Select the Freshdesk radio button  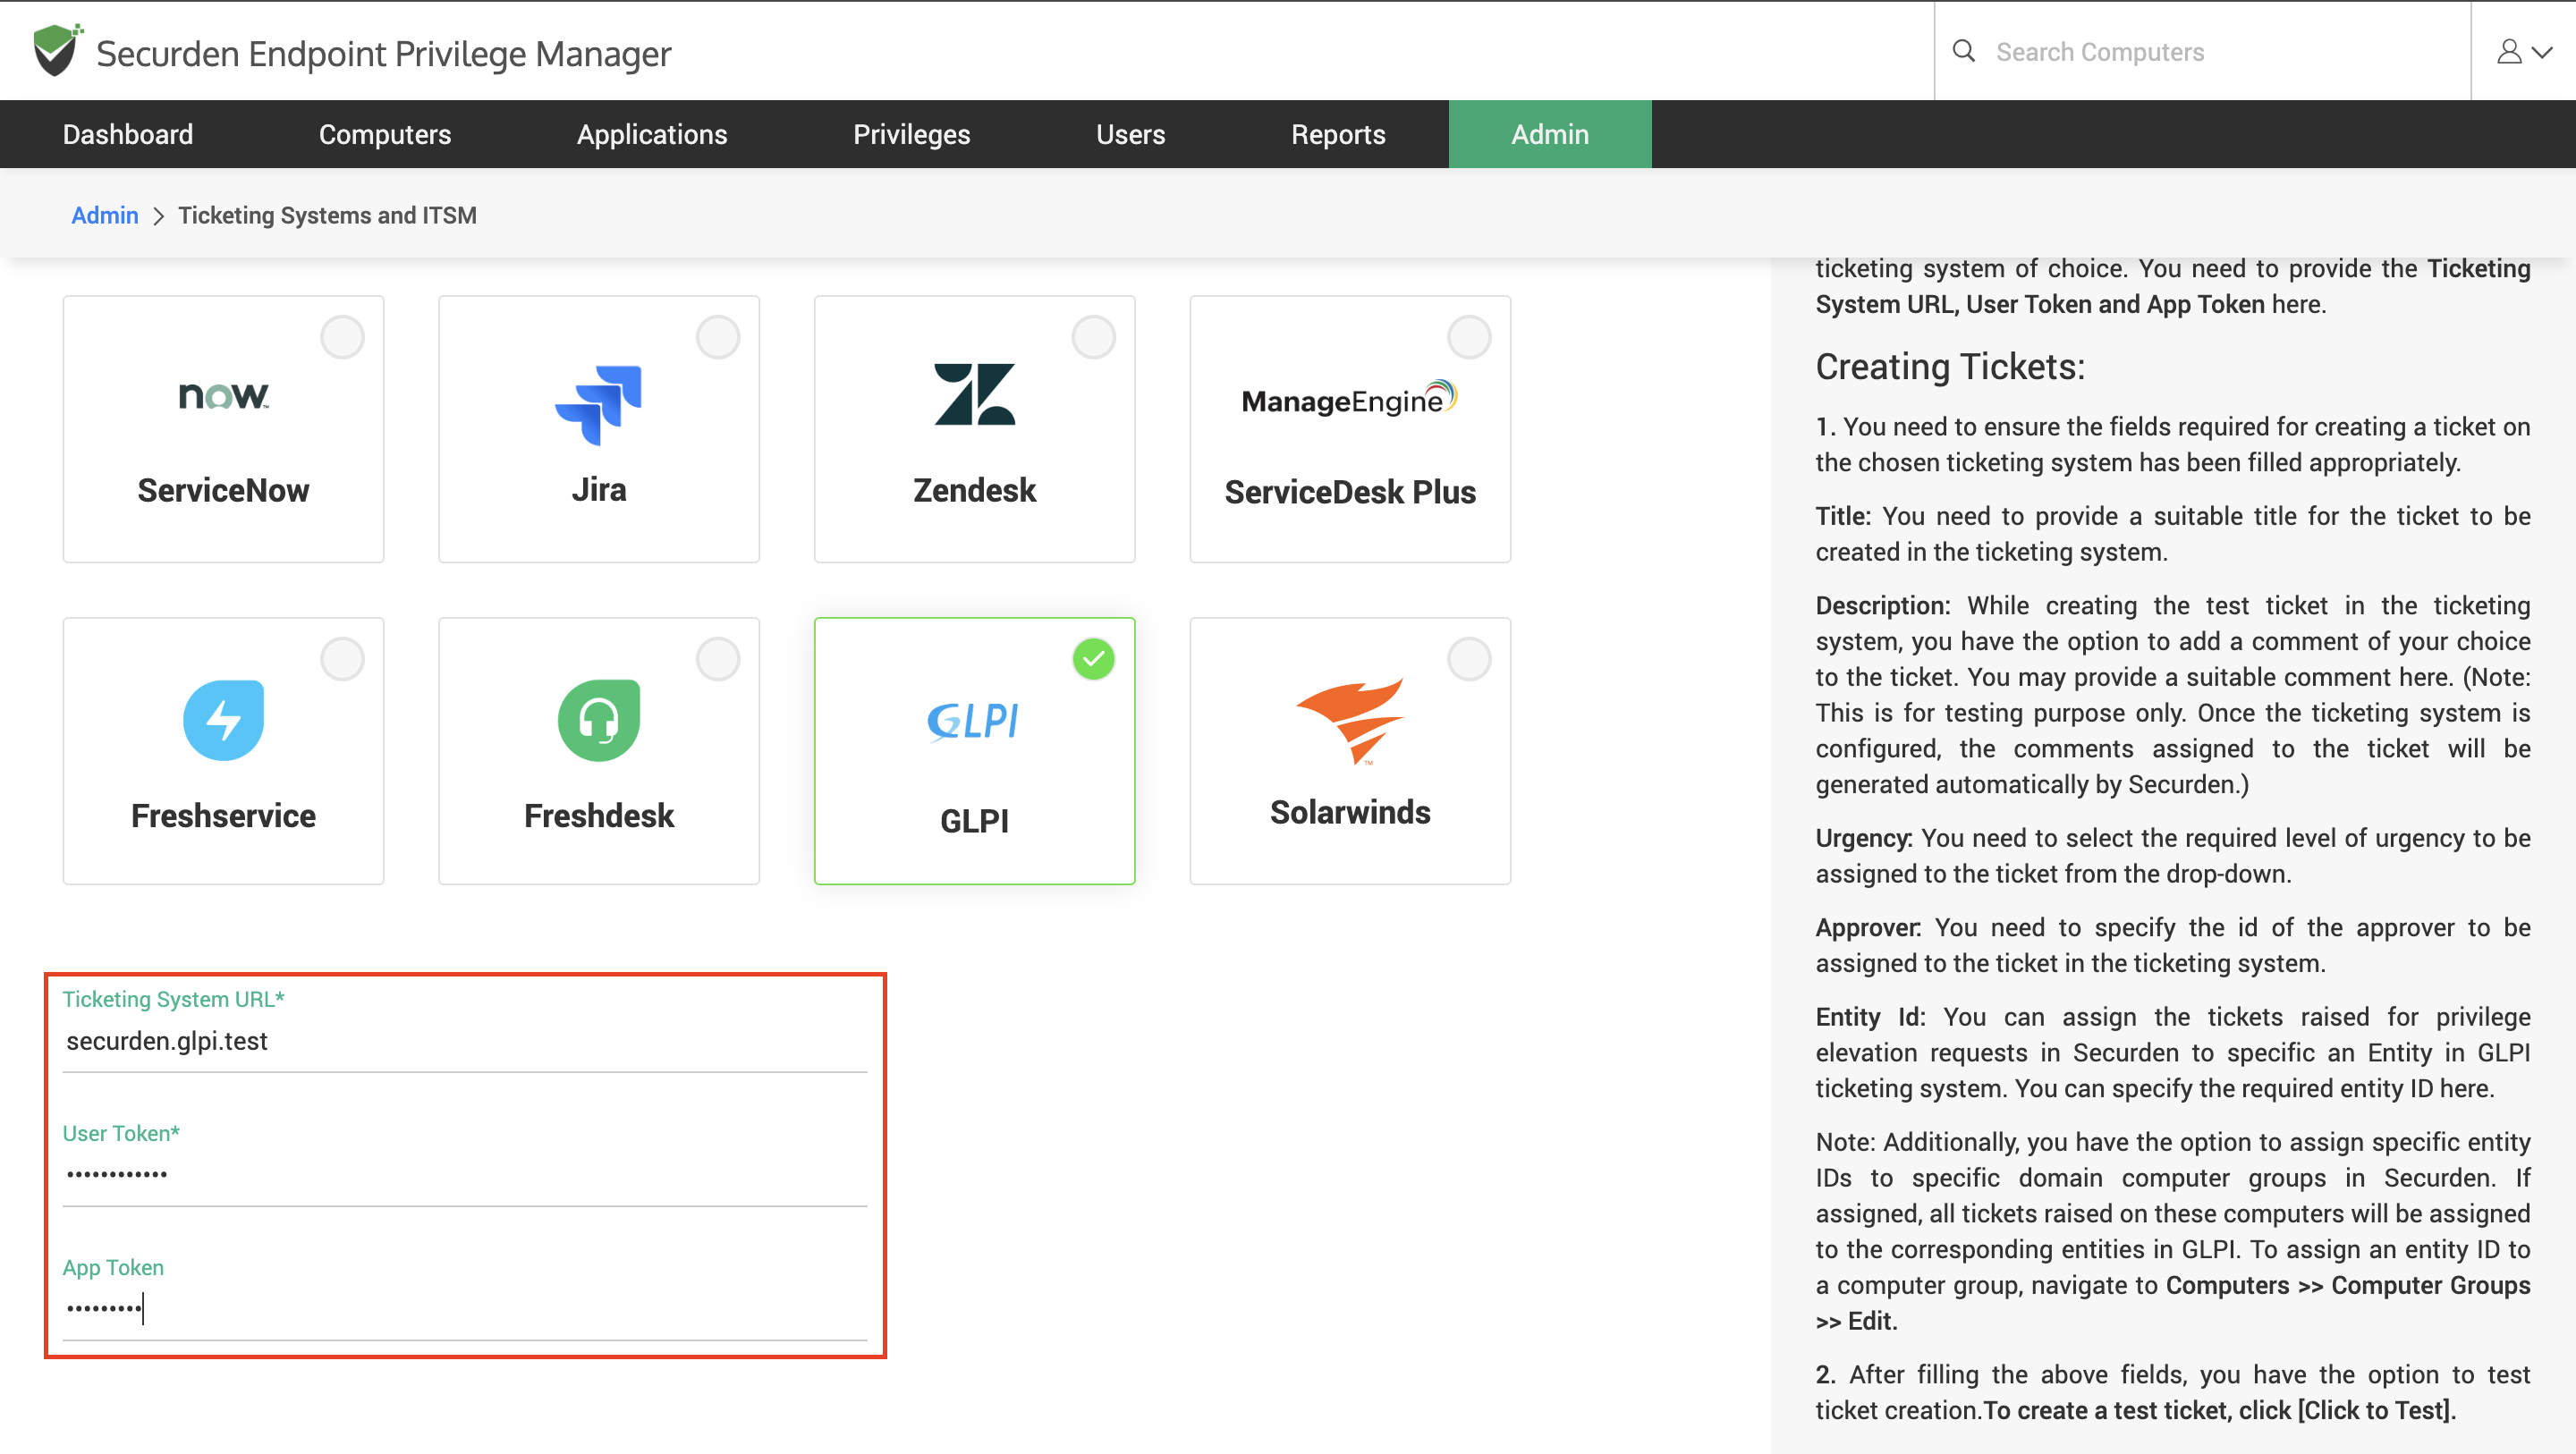pos(718,659)
